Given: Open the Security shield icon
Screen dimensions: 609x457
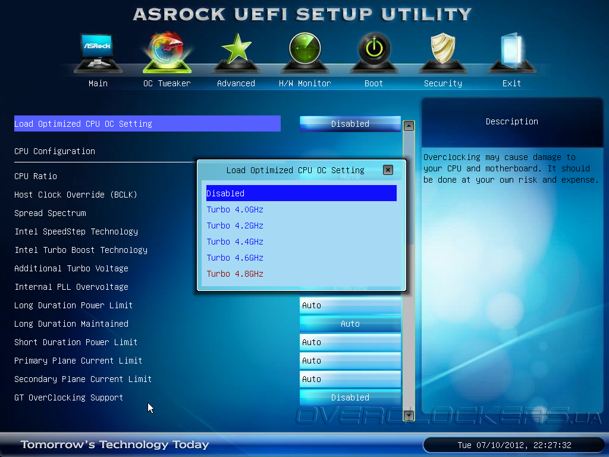Looking at the screenshot, I should (442, 53).
